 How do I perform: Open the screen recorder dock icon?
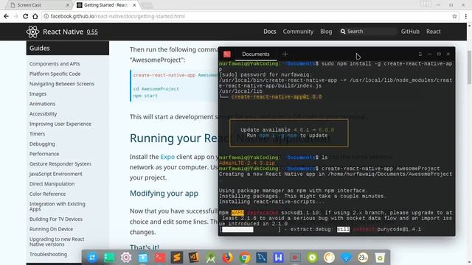pyautogui.click(x=295, y=258)
